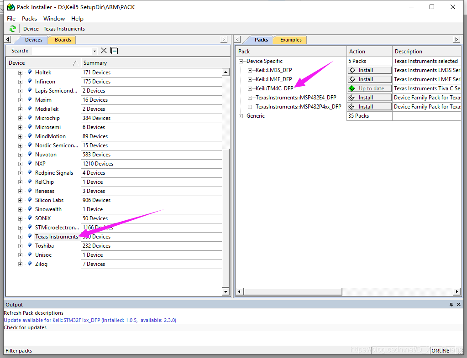Click the Microchip vendor diamond icon
Viewport: 467px width, 358px height.
[30, 118]
